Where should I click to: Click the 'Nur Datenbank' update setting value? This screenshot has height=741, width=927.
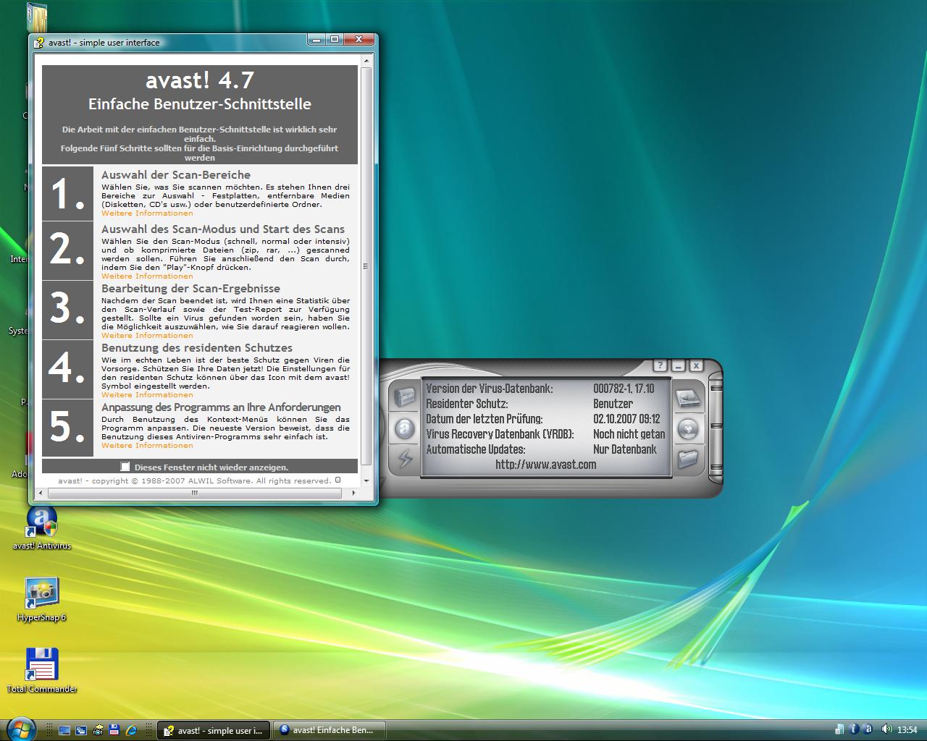pos(625,449)
